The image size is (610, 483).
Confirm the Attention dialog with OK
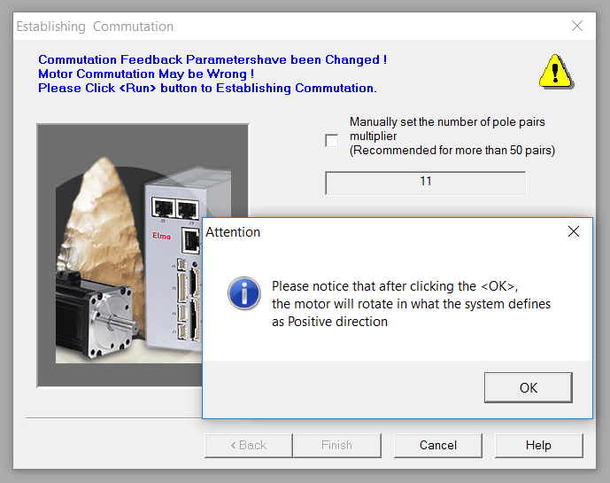point(529,387)
